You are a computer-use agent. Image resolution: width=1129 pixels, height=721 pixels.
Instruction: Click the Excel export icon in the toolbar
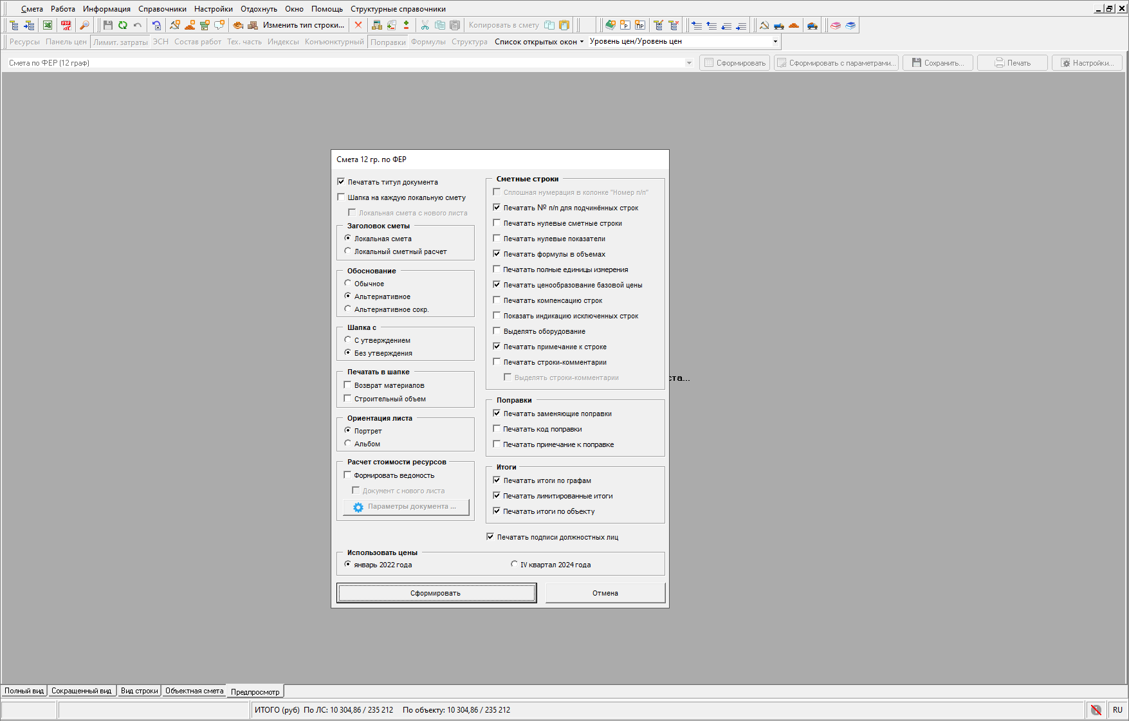[x=48, y=25]
